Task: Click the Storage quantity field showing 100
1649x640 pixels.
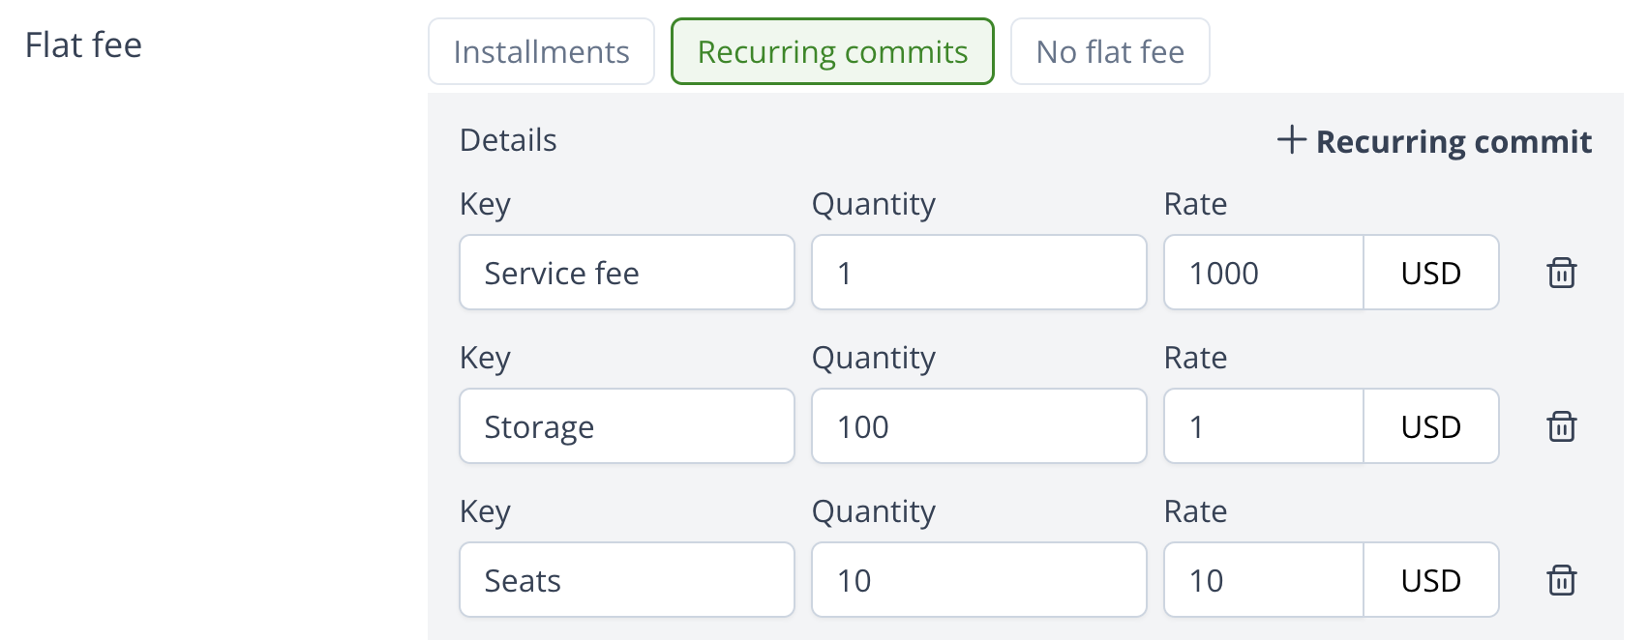Action: pyautogui.click(x=978, y=426)
